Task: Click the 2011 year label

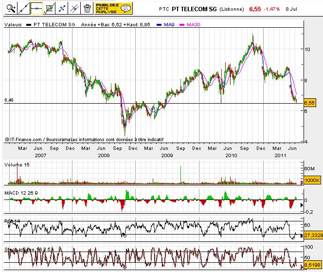Action: click(x=280, y=155)
